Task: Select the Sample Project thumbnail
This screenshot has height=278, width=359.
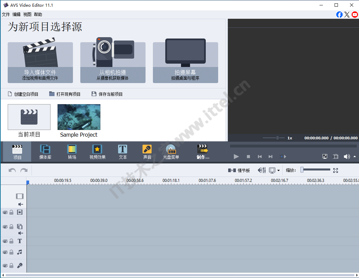Action: click(79, 117)
